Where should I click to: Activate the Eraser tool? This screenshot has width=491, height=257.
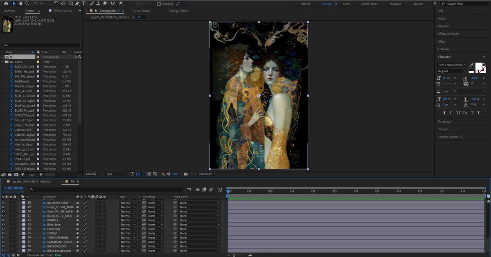[x=105, y=4]
